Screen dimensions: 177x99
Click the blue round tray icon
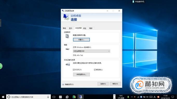point(141,97)
